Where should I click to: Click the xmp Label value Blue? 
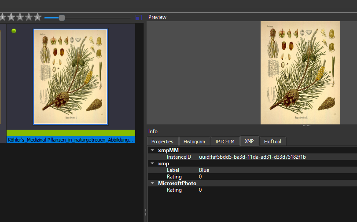204,170
